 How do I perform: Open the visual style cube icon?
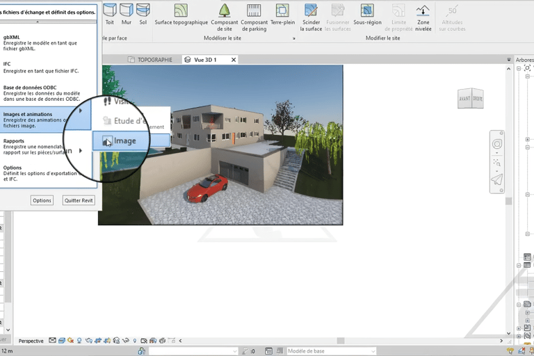[62, 340]
